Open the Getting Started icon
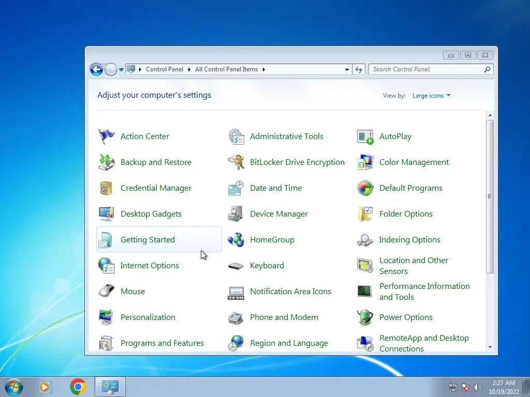The width and height of the screenshot is (530, 397). pos(106,240)
